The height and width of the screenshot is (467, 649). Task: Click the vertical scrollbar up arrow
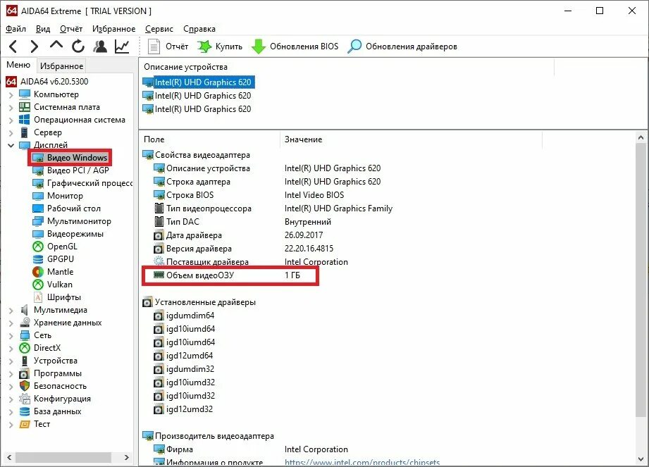tap(641, 138)
